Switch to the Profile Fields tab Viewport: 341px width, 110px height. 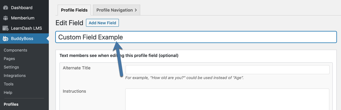coord(74,10)
